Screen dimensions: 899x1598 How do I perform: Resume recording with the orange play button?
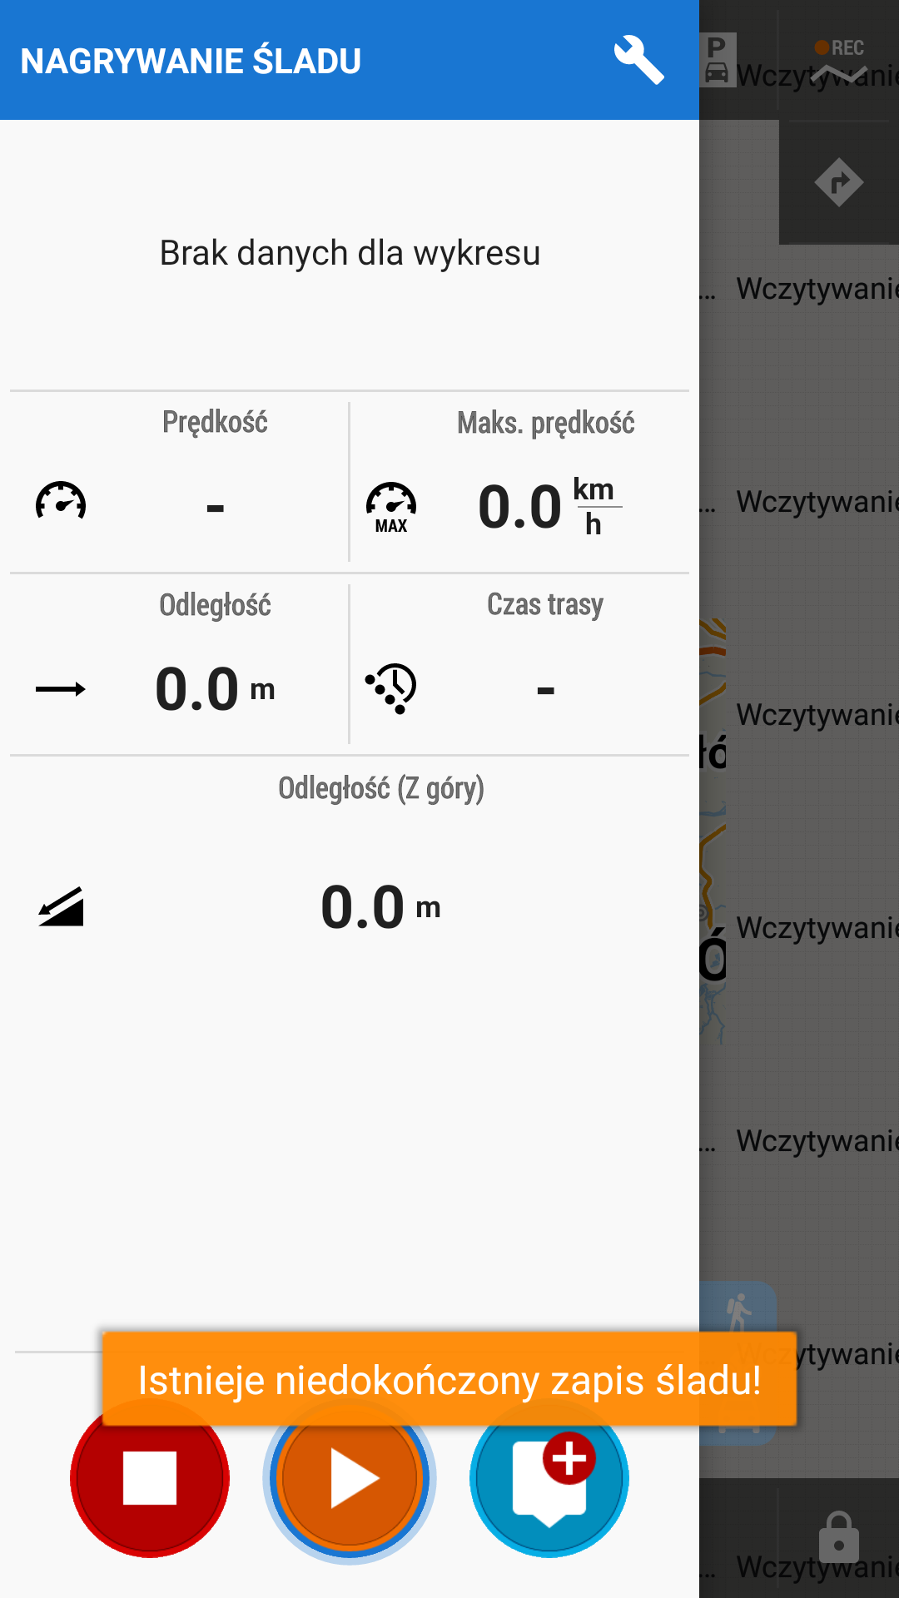[x=350, y=1478]
